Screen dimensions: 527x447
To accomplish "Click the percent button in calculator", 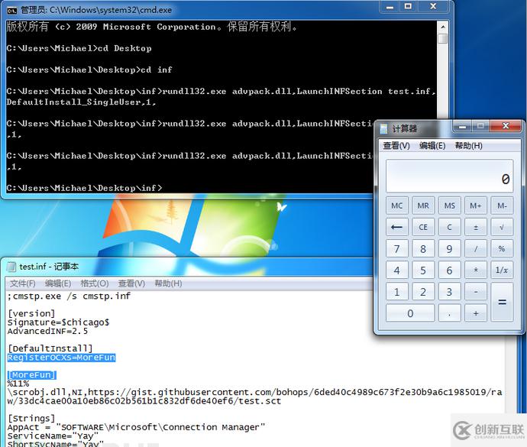I will [502, 248].
